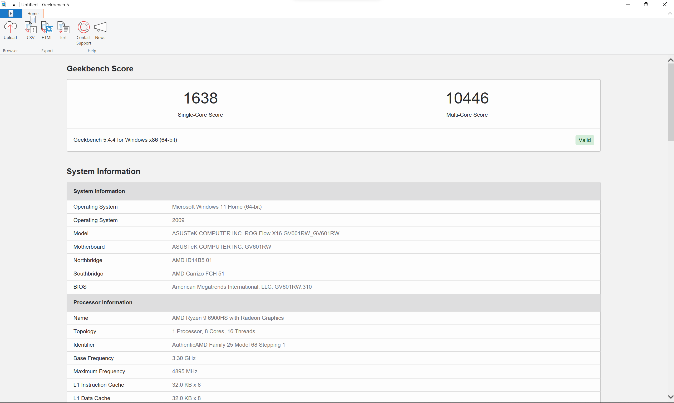
Task: Click the BIOS row label
Action: click(80, 287)
